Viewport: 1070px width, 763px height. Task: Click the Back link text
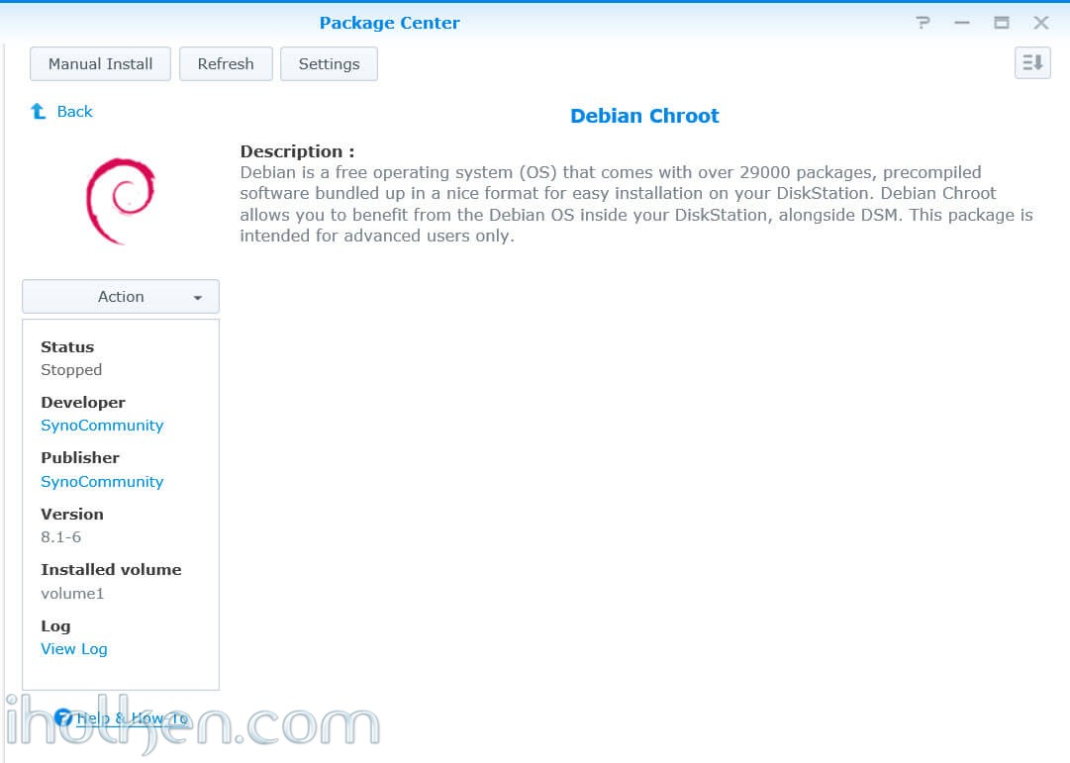74,111
